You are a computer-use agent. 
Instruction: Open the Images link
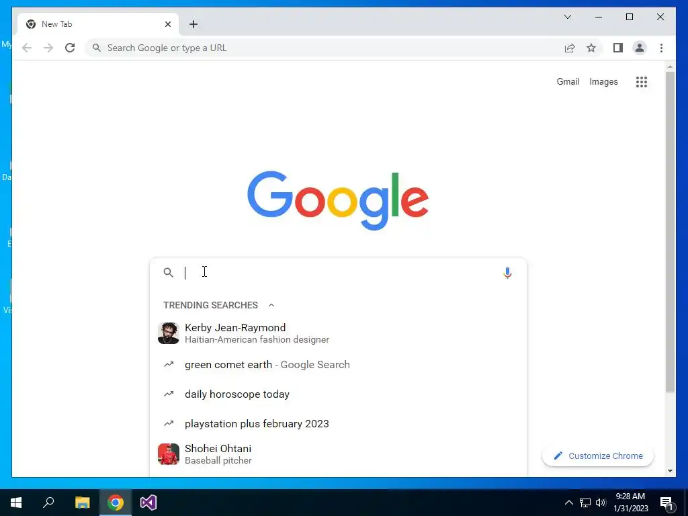[x=603, y=81]
